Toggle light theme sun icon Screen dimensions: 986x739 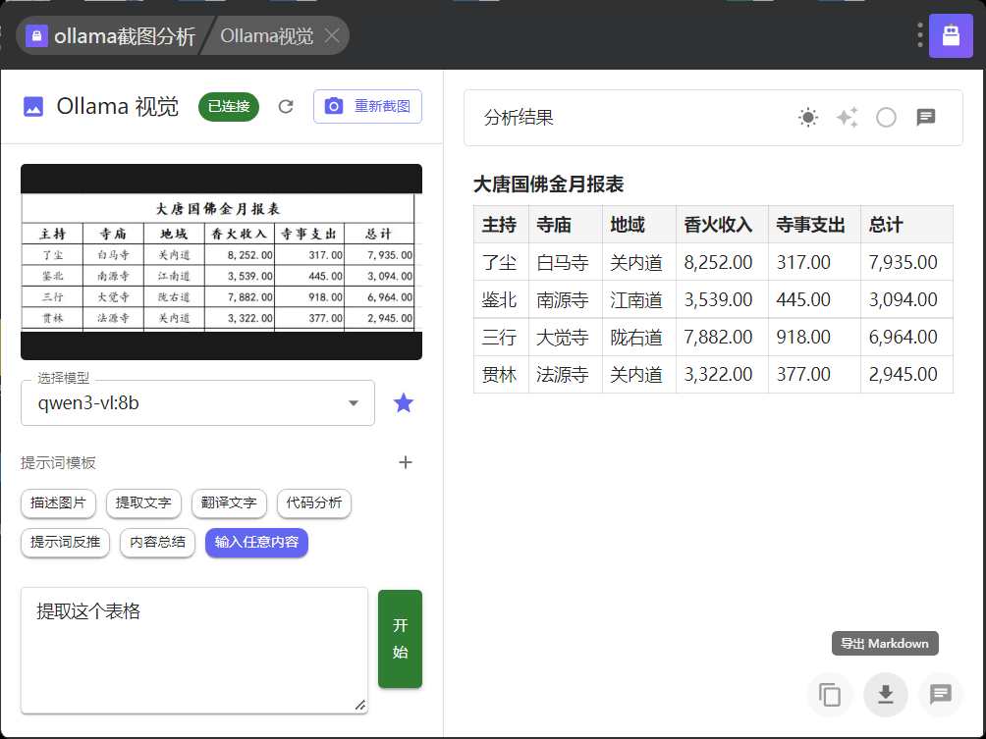tap(807, 118)
